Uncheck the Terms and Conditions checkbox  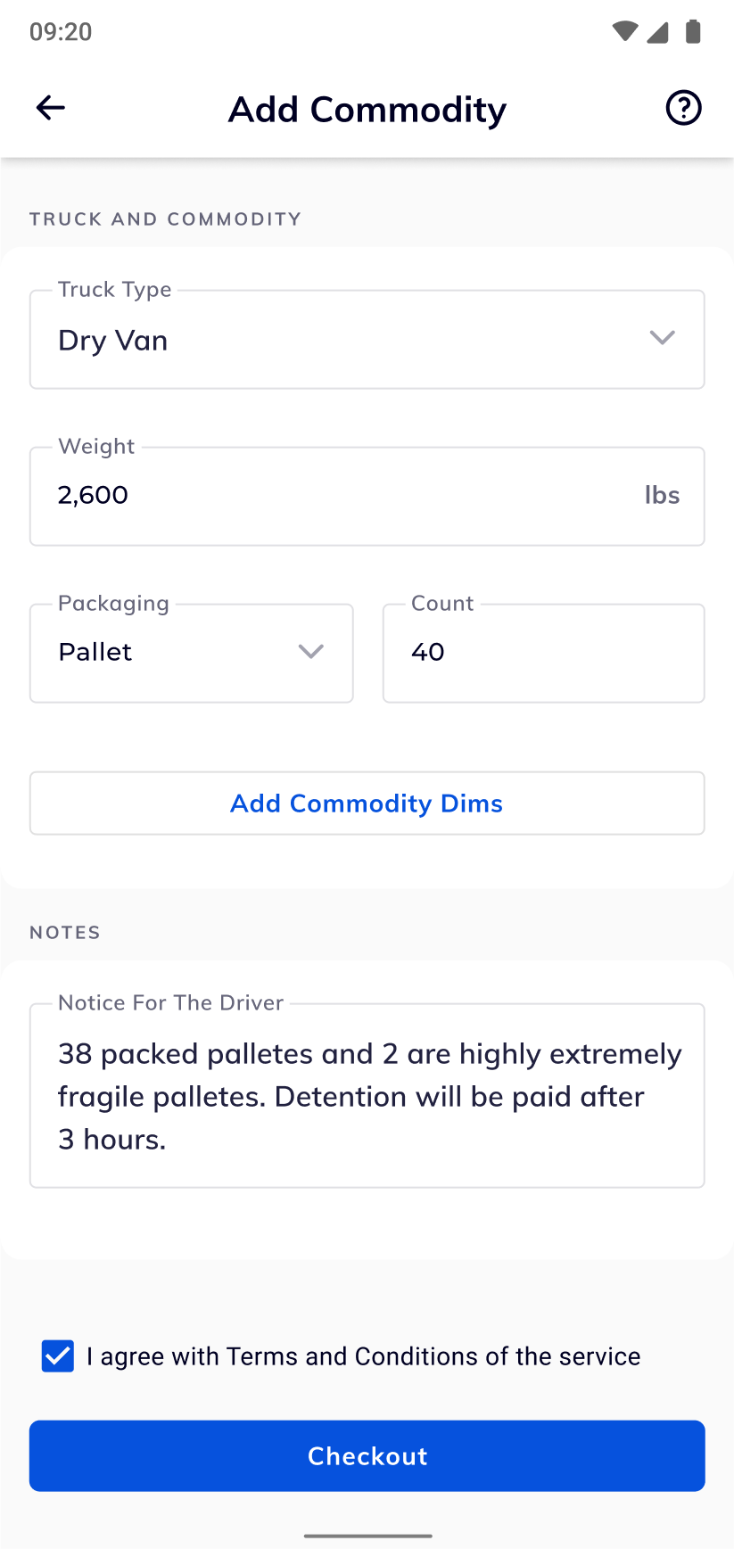[58, 1356]
